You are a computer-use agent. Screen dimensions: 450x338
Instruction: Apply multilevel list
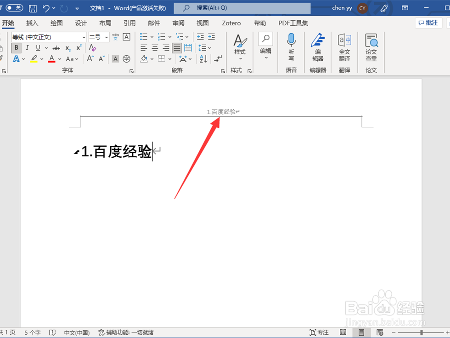tap(180, 36)
